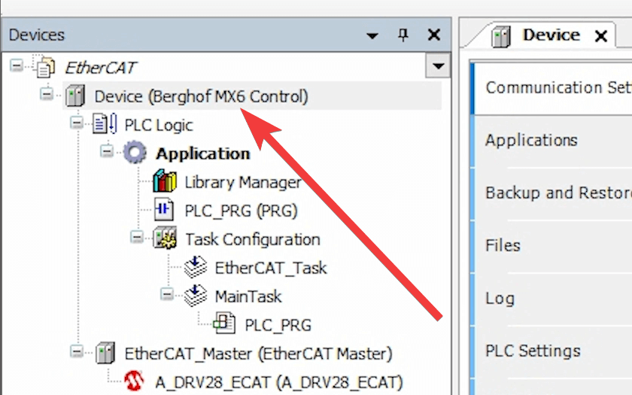Viewport: 632px width, 395px height.
Task: Select the MainTask entry
Action: (248, 296)
